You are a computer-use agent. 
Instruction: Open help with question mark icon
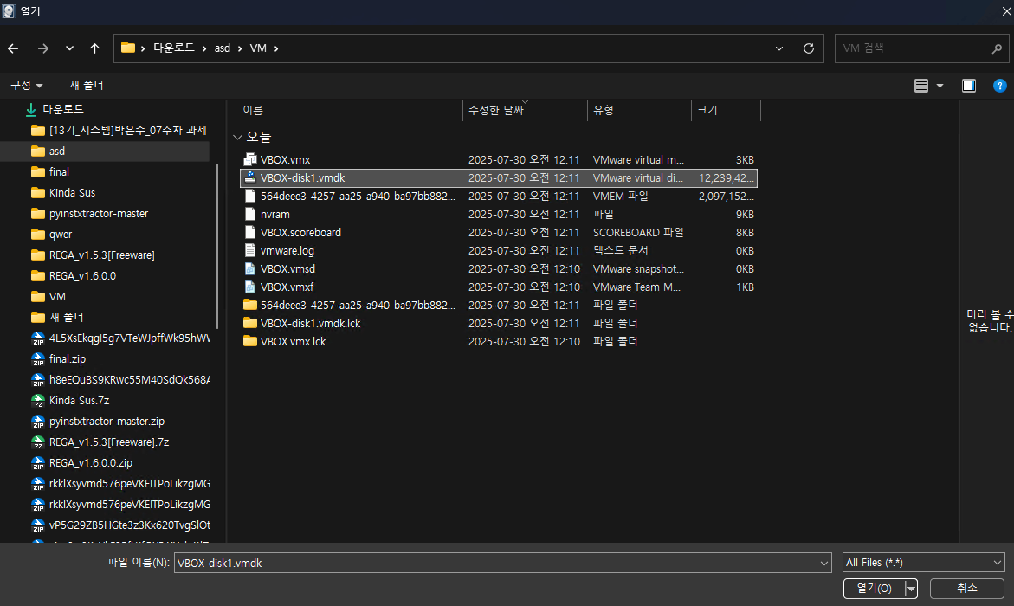pos(1000,86)
